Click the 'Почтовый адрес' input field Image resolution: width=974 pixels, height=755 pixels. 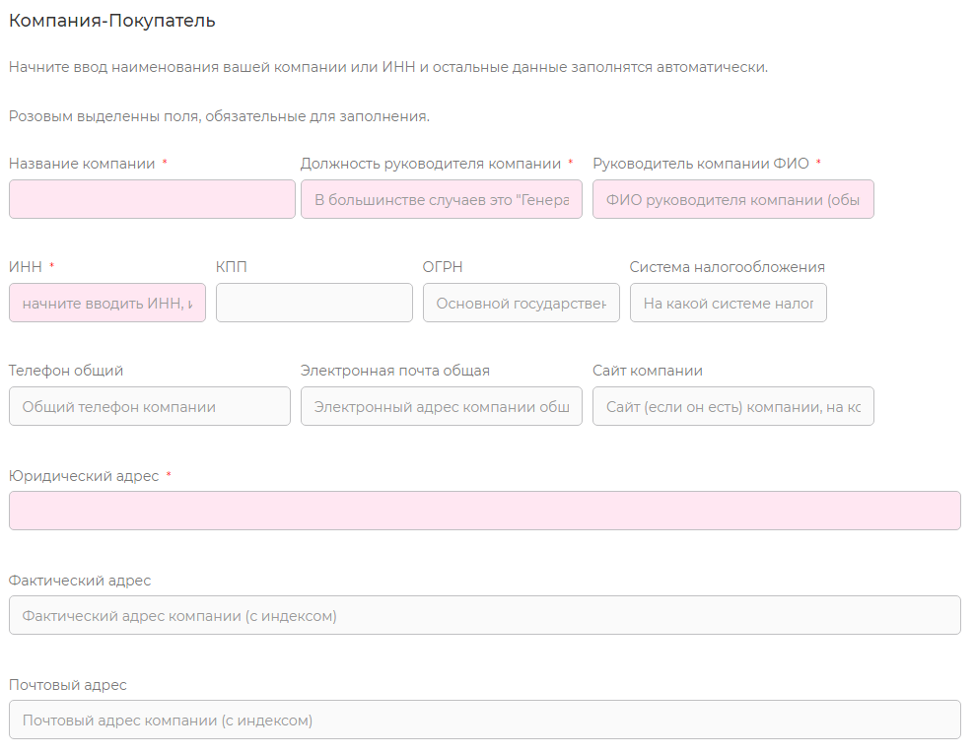tap(484, 720)
